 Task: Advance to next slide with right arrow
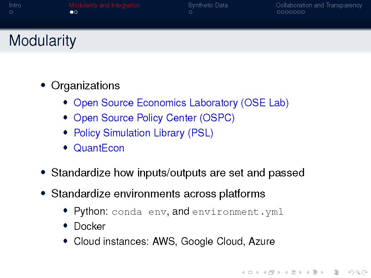pyautogui.click(x=258, y=272)
